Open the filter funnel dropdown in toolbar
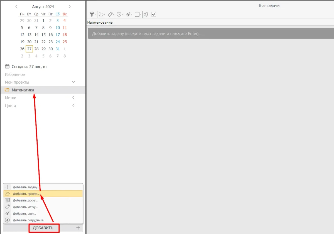 click(92, 14)
